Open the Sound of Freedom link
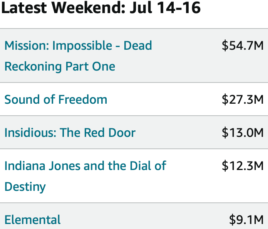Screen dimensions: 268x229 56,99
